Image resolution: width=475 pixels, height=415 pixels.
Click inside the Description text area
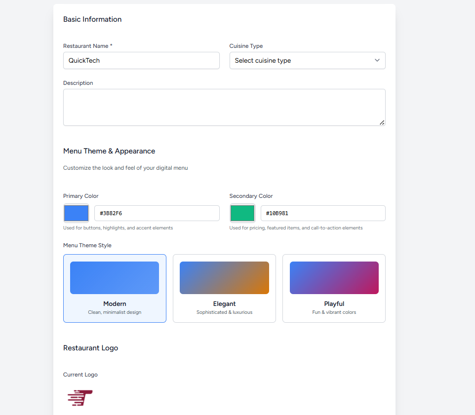pos(224,107)
